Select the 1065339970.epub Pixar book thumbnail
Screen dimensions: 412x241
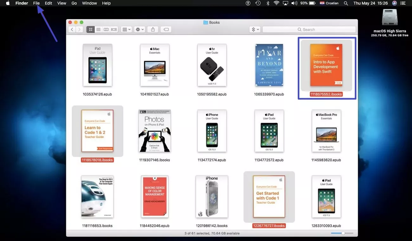[x=269, y=65]
